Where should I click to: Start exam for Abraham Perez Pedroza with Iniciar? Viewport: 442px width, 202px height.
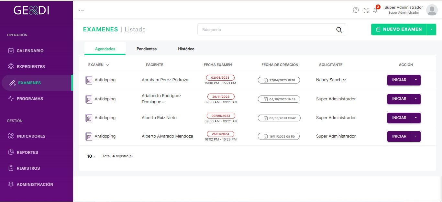pos(399,80)
